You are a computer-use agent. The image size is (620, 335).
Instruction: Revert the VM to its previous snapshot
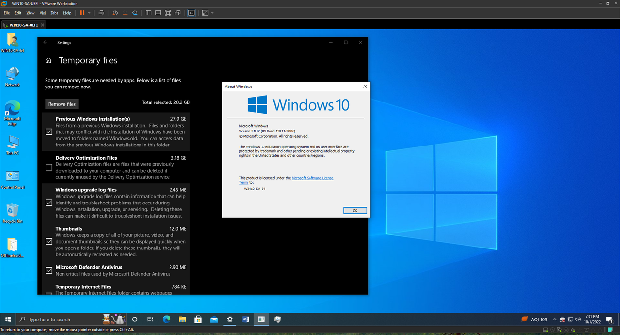tap(125, 13)
